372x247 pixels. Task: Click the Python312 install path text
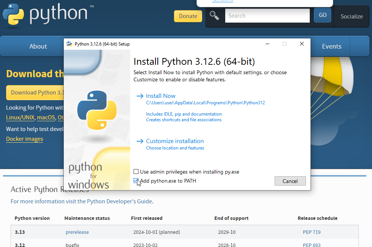[206, 103]
